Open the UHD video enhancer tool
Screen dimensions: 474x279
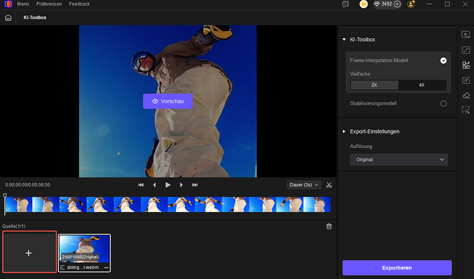466,34
